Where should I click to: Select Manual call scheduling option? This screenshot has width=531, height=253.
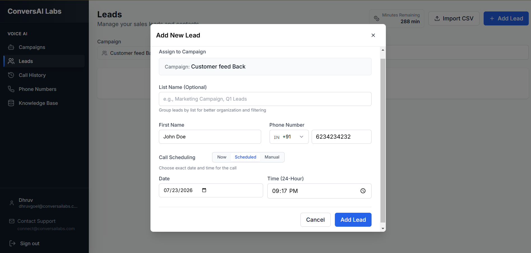(x=272, y=157)
